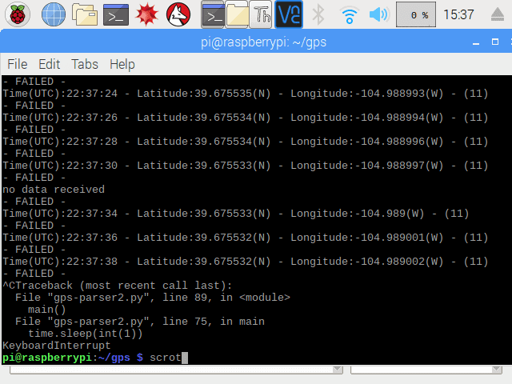Open the left dropdown arrow below the terminal

(338, 370)
